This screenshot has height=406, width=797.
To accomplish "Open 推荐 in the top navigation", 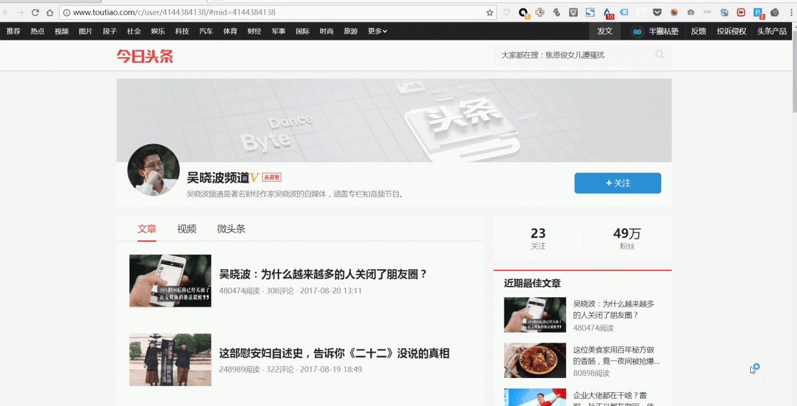I will pos(13,31).
